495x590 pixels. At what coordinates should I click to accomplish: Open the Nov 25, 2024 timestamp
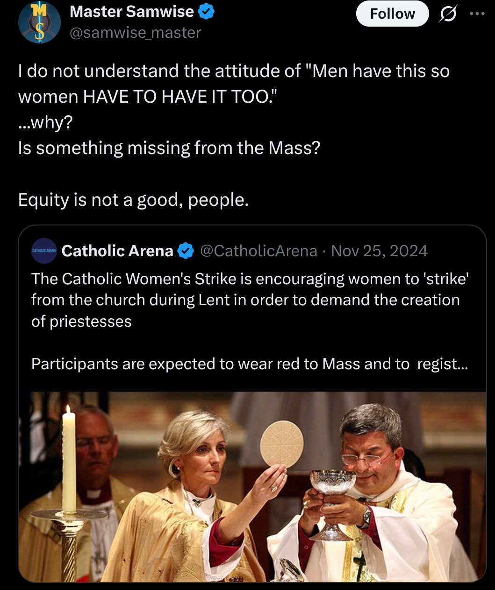379,251
